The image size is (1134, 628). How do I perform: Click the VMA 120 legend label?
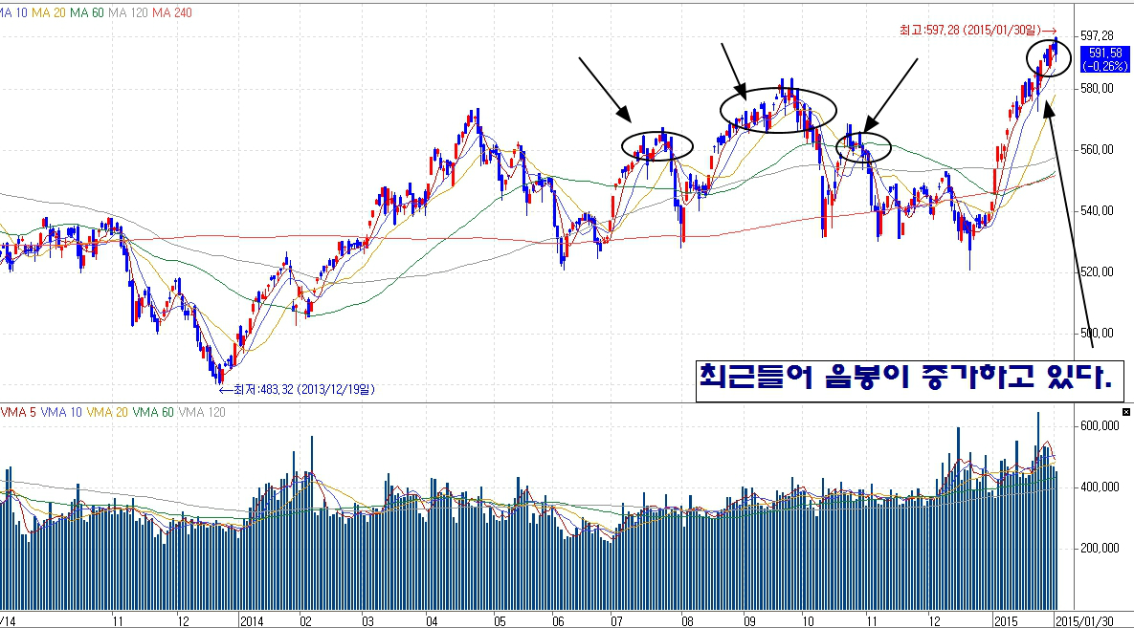click(203, 412)
